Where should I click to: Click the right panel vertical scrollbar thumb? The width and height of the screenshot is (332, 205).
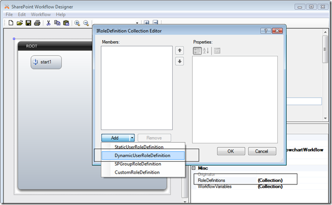click(x=325, y=49)
